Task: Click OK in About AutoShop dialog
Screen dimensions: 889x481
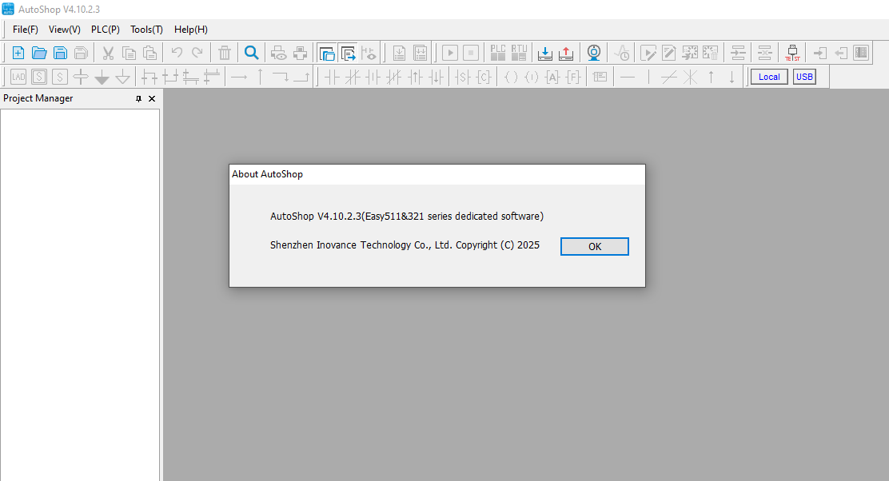Action: point(595,246)
